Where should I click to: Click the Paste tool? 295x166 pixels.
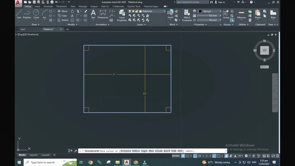tap(258, 14)
